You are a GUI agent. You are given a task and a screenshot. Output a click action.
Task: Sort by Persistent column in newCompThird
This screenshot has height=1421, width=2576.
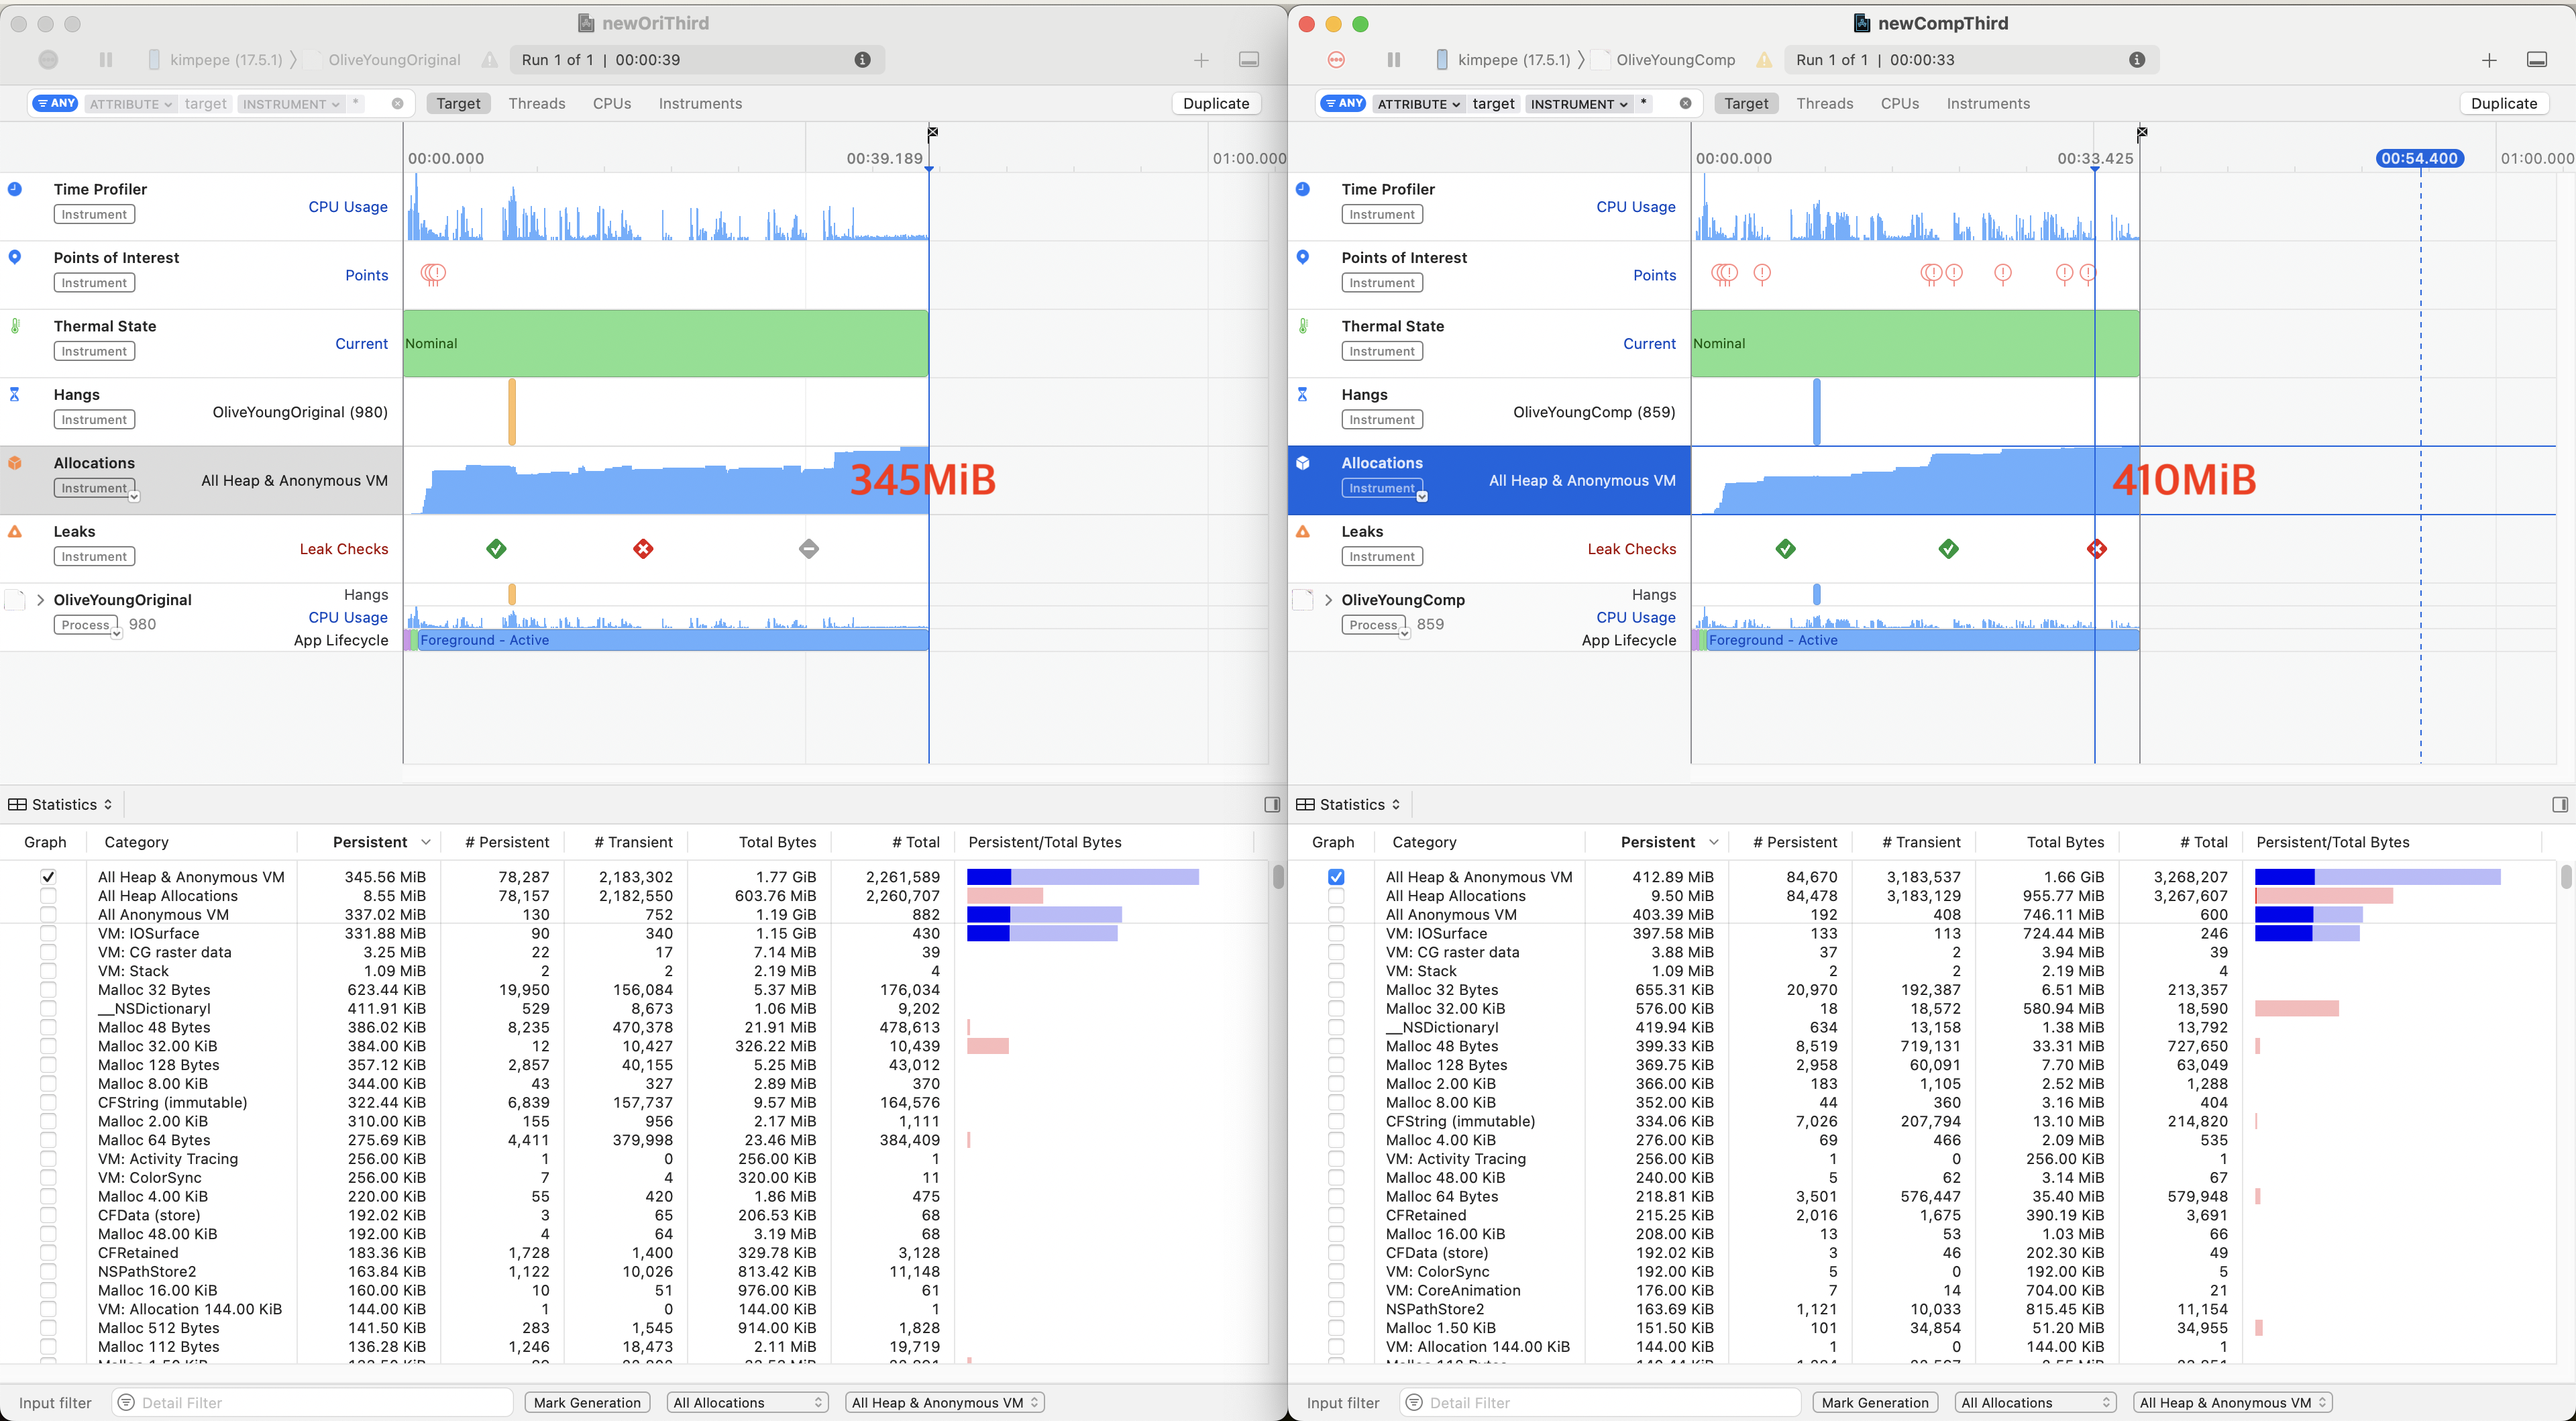(1658, 842)
